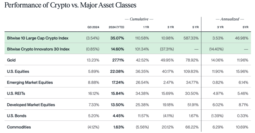The image size is (255, 133).
Task: Click the Bitwise 10 Large Cap Crypto Index row label
Action: click(37, 38)
